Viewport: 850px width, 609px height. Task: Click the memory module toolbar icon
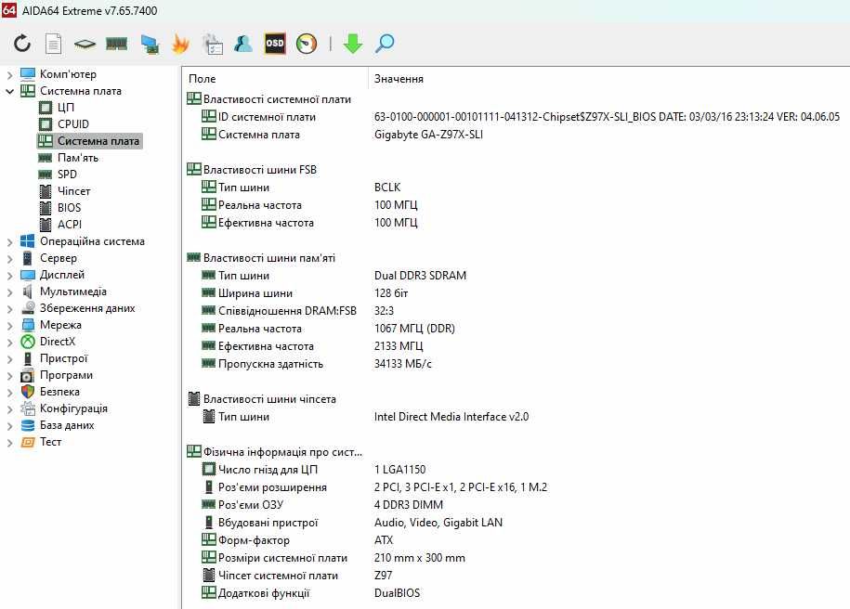click(x=116, y=44)
